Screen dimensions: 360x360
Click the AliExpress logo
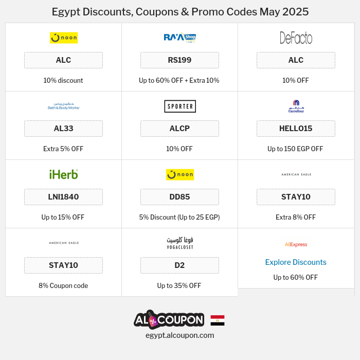[x=296, y=245]
